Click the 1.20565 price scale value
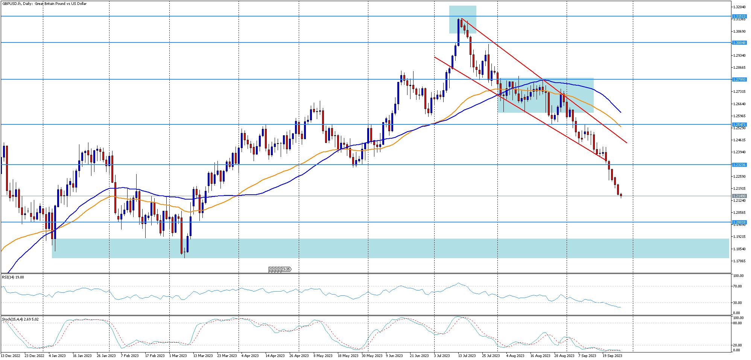751x360 pixels. (739, 213)
